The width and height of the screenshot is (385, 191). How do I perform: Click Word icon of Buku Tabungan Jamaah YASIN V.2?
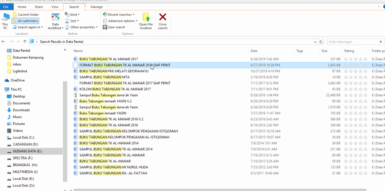point(76,101)
